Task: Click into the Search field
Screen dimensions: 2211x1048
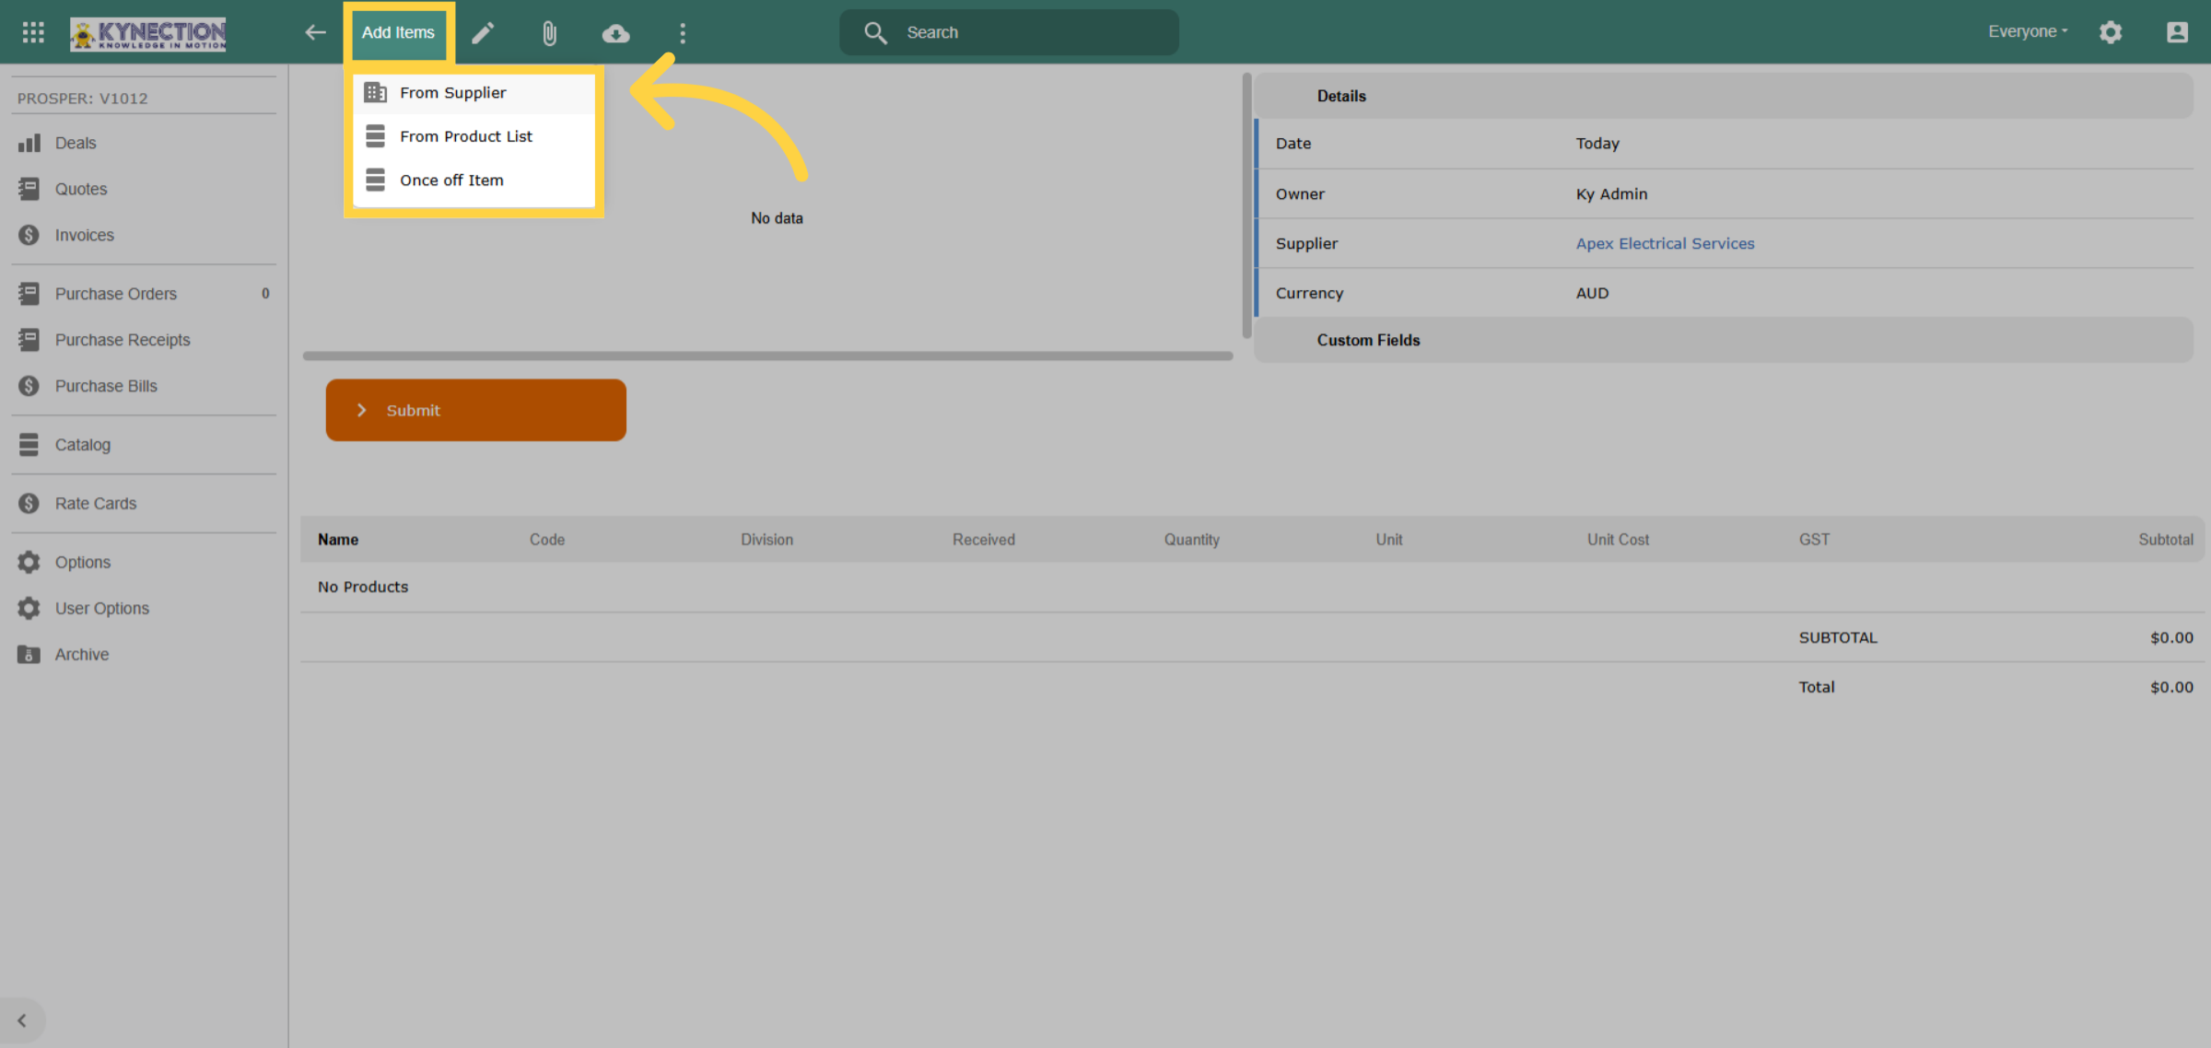Action: (1009, 32)
